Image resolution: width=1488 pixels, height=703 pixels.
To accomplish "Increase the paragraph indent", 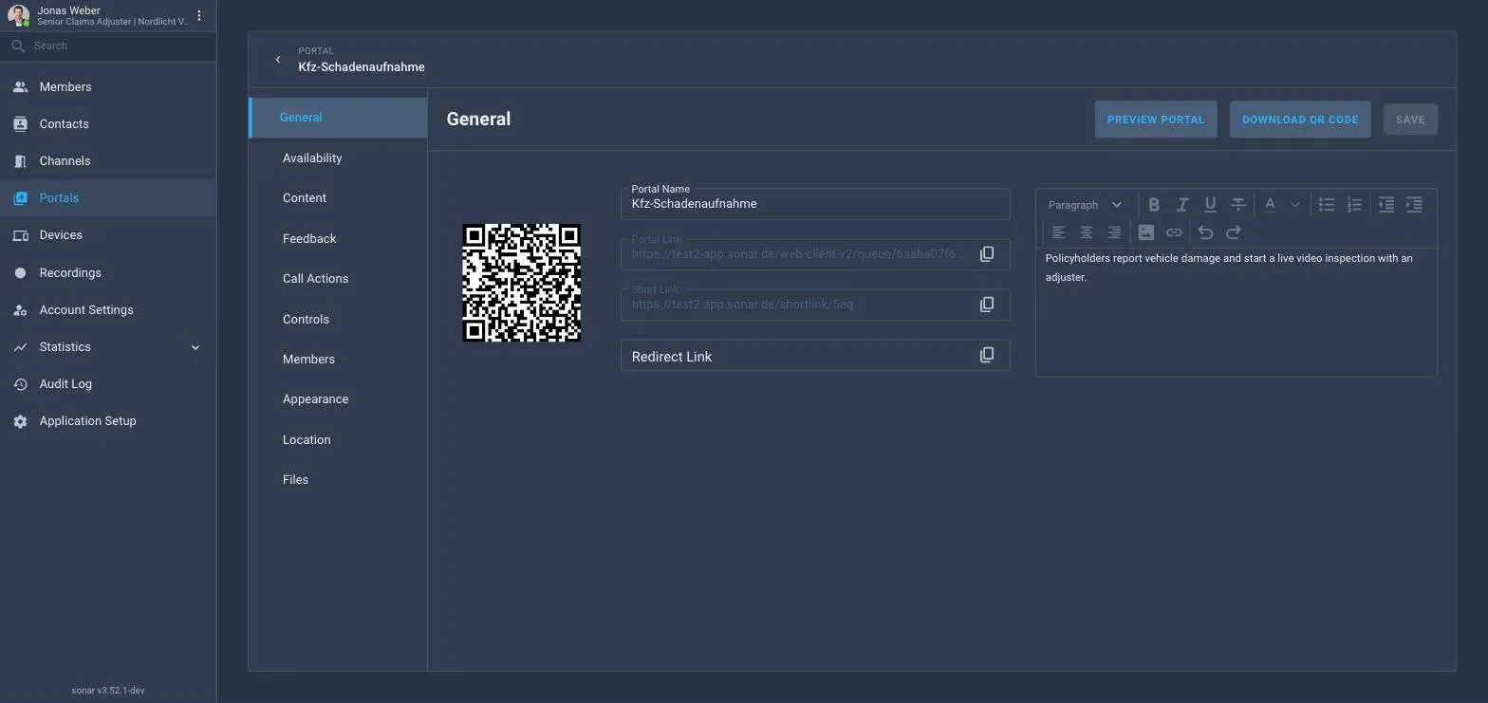I will [x=1414, y=204].
